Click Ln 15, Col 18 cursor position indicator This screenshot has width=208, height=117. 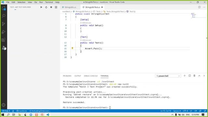[166, 111]
